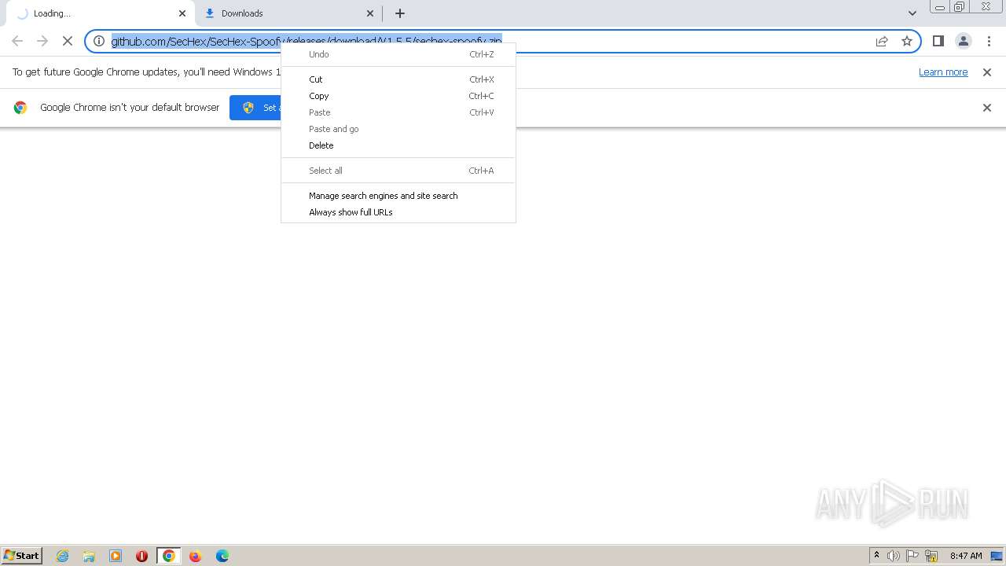Go forward to next page
The width and height of the screenshot is (1006, 566).
42,41
